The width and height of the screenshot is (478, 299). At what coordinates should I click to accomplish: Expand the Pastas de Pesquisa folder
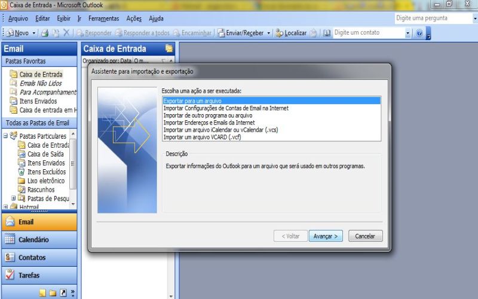click(13, 199)
